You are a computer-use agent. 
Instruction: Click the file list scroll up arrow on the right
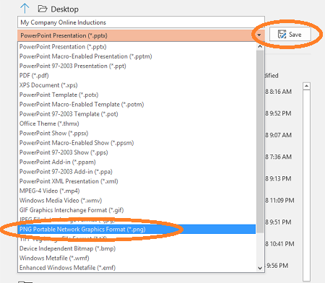point(306,86)
